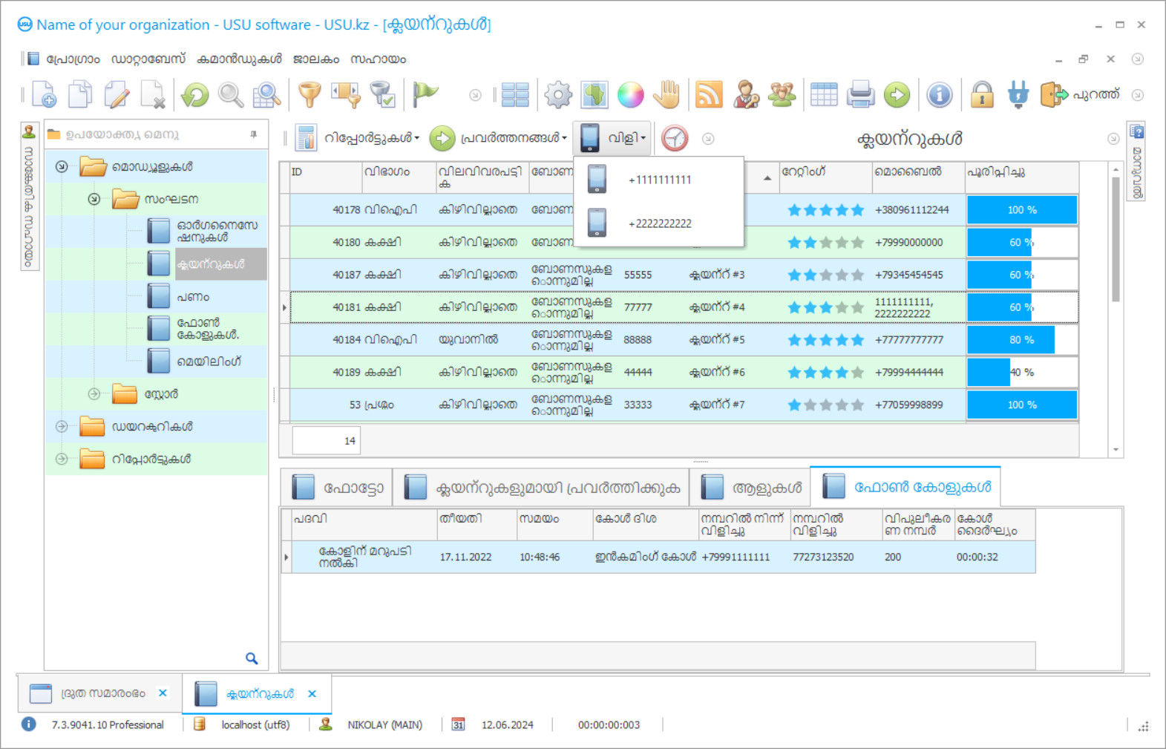Select call log row dated 17.11.2022
Viewport: 1166px width, 749px height.
pyautogui.click(x=663, y=557)
